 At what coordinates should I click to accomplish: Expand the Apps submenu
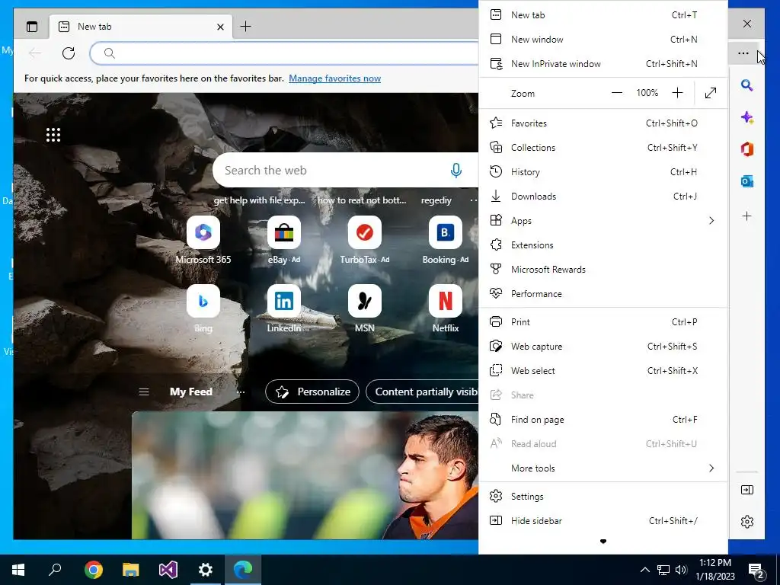[x=603, y=220]
